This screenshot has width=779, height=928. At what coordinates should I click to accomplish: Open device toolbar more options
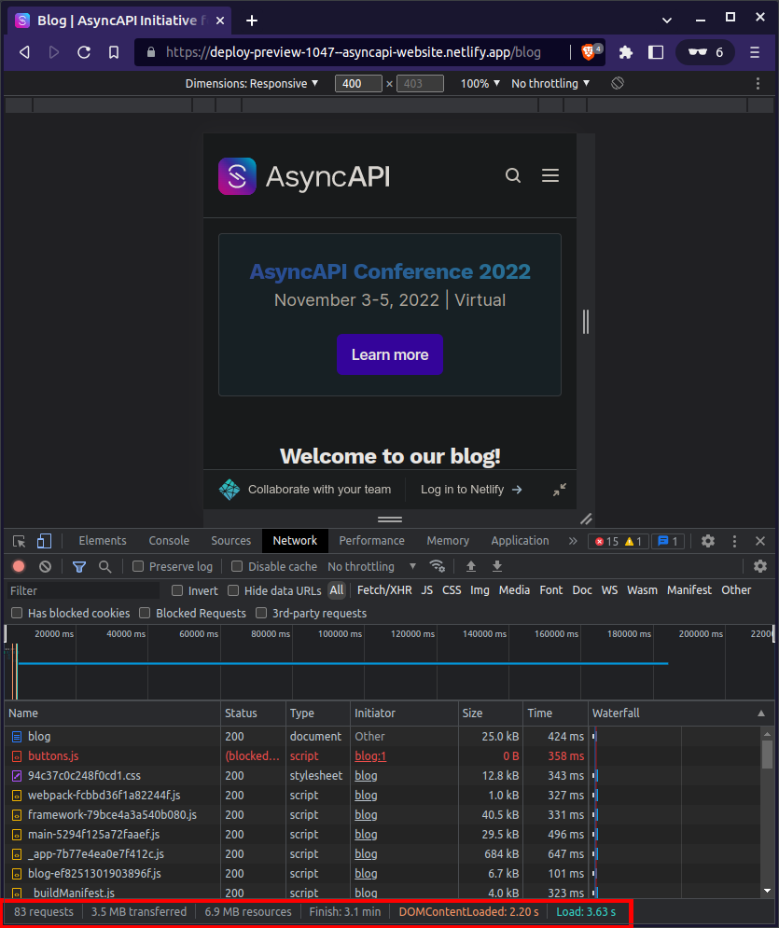point(758,83)
